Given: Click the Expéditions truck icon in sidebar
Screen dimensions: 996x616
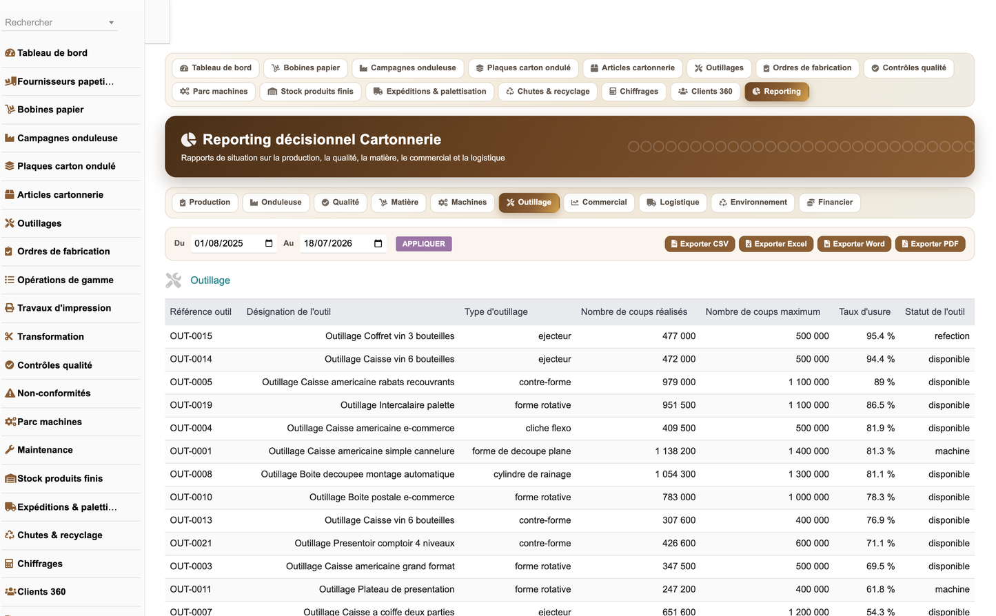Looking at the screenshot, I should (x=10, y=507).
